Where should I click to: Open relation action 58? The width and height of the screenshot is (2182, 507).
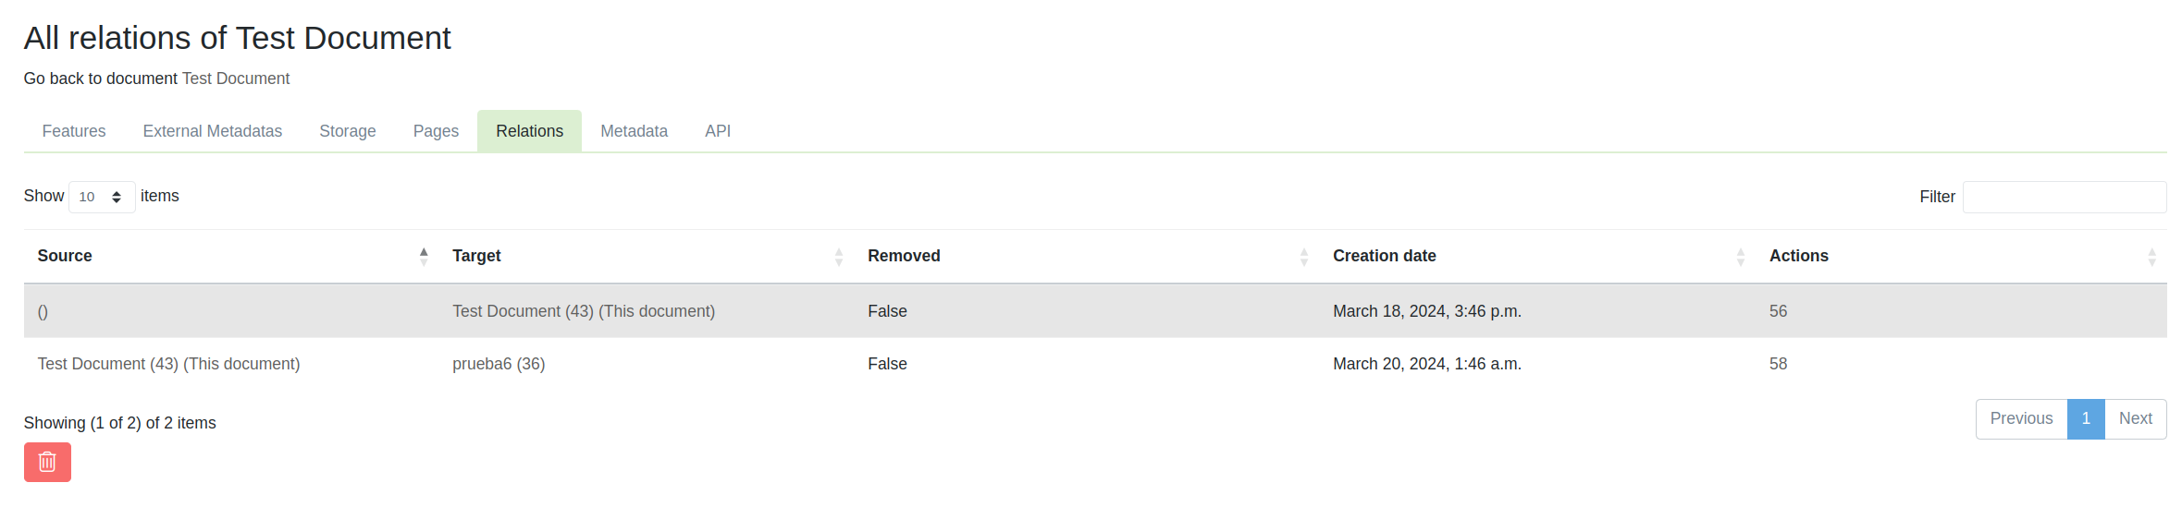pos(1778,364)
